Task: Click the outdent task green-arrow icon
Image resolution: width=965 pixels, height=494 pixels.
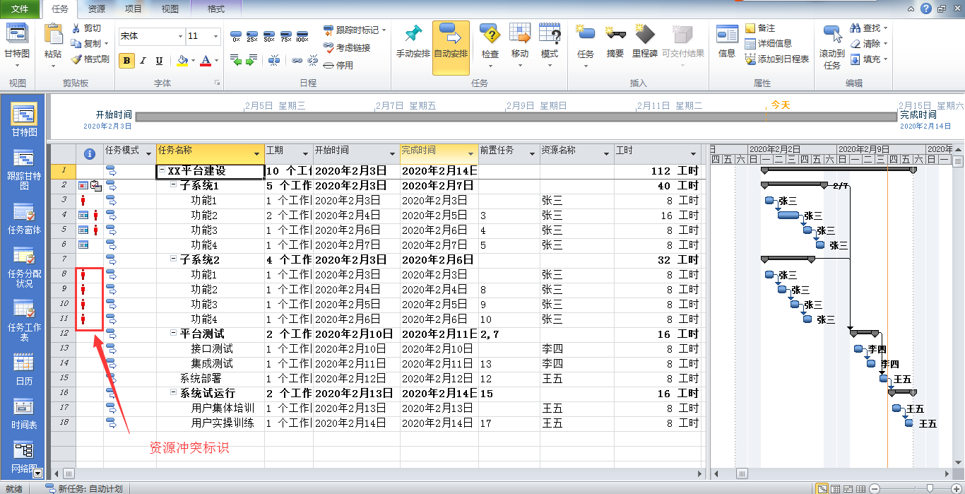Action: pyautogui.click(x=236, y=61)
